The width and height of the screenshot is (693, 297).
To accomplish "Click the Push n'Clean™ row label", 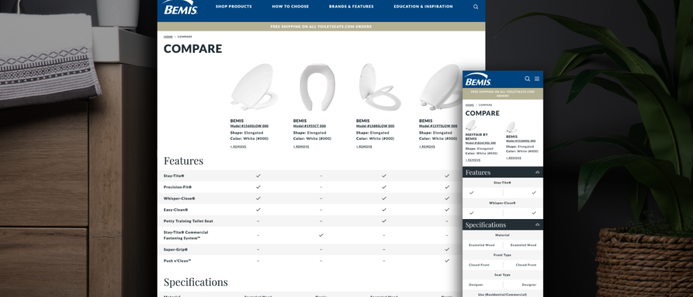I will (x=177, y=261).
